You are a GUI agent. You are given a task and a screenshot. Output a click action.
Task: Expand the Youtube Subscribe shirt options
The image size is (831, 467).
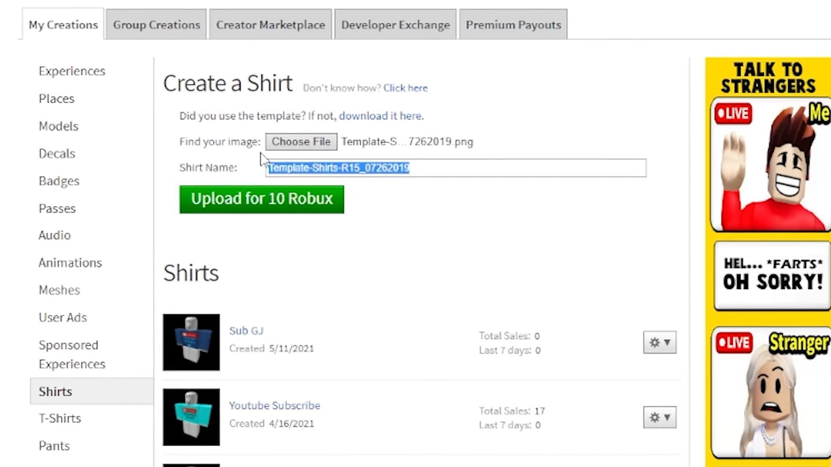660,417
